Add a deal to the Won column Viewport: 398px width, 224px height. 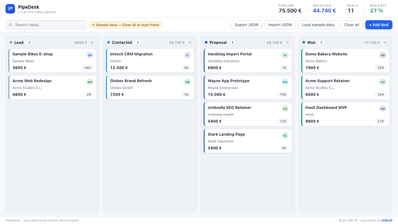click(x=385, y=43)
